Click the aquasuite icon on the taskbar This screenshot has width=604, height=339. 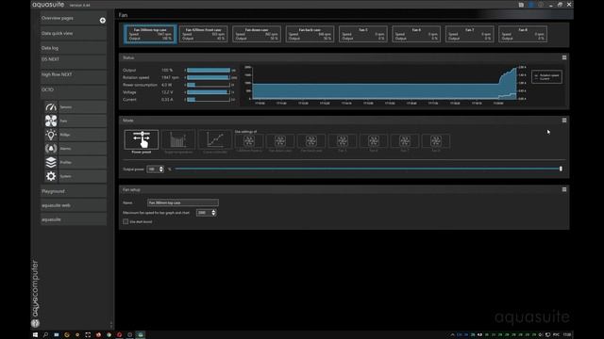(x=141, y=335)
